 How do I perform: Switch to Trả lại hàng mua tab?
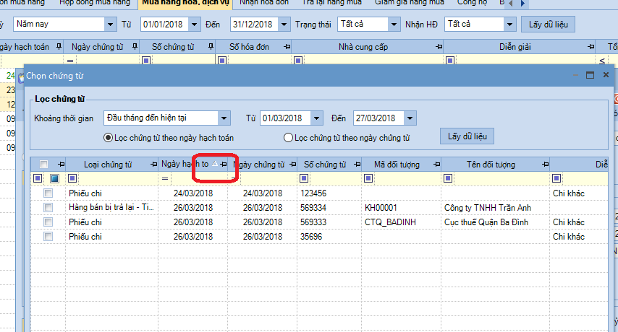pos(331,3)
